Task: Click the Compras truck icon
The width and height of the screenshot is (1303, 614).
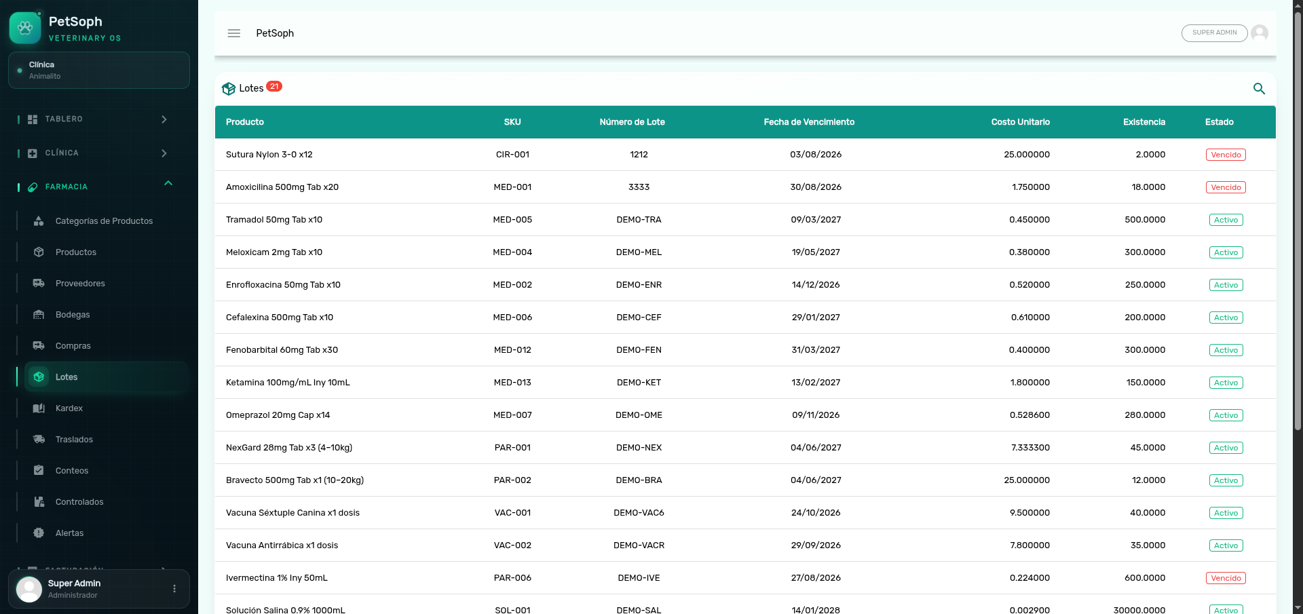Action: pos(39,345)
